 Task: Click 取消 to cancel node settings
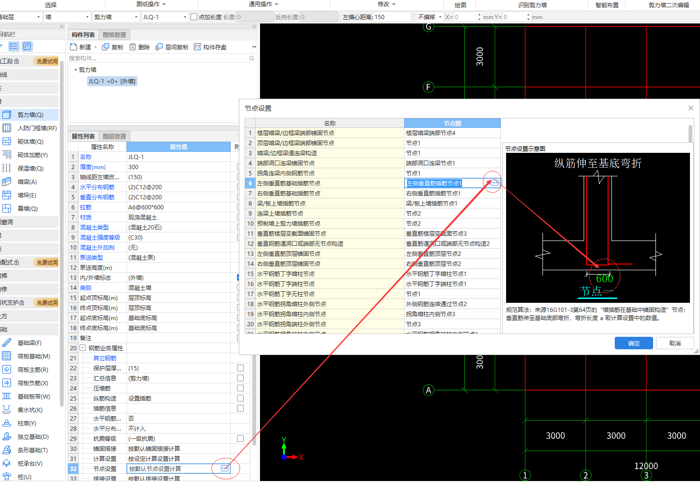click(675, 343)
